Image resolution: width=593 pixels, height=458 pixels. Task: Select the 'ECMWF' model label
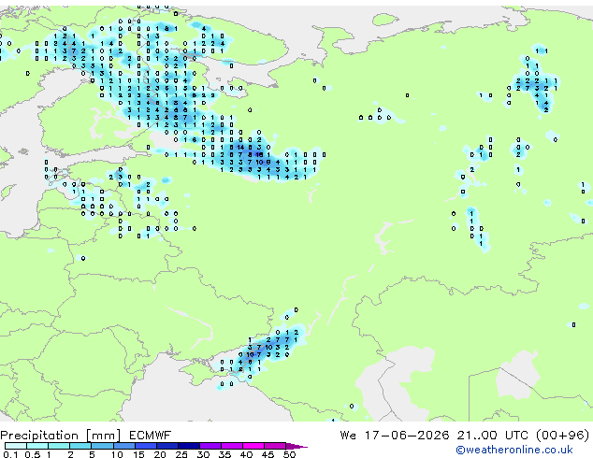click(x=151, y=436)
